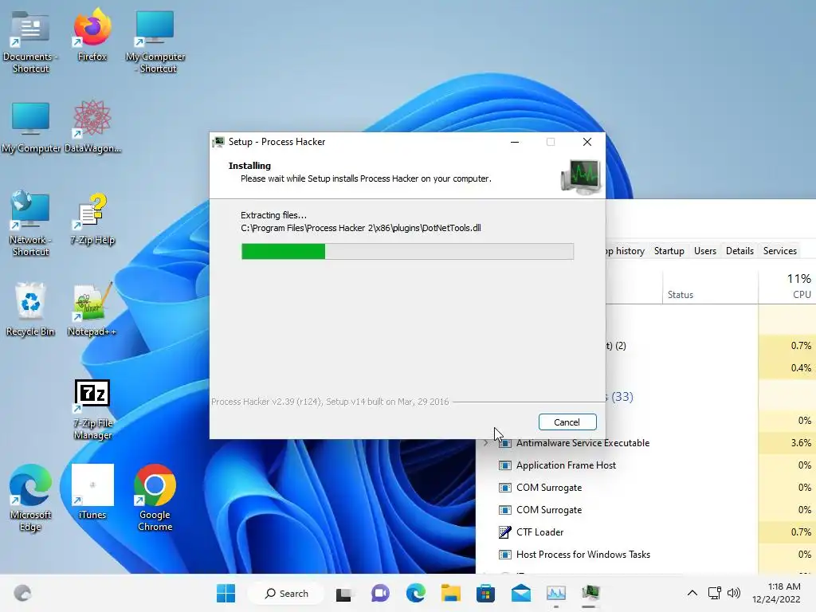The image size is (816, 612).
Task: Close the Process Hacker setup window
Action: 587,142
